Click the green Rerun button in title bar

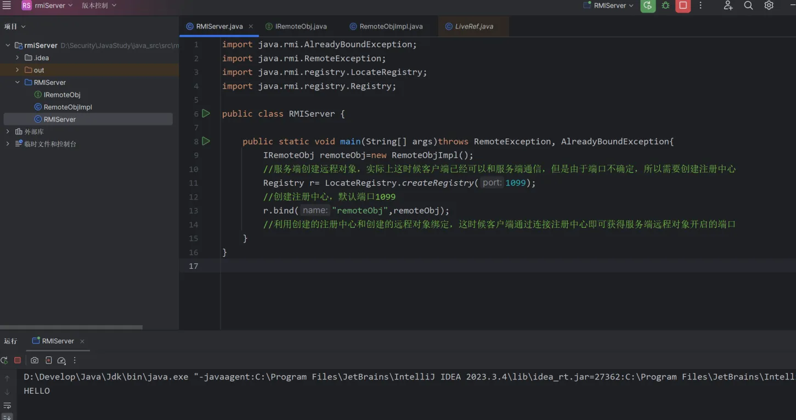[648, 5]
